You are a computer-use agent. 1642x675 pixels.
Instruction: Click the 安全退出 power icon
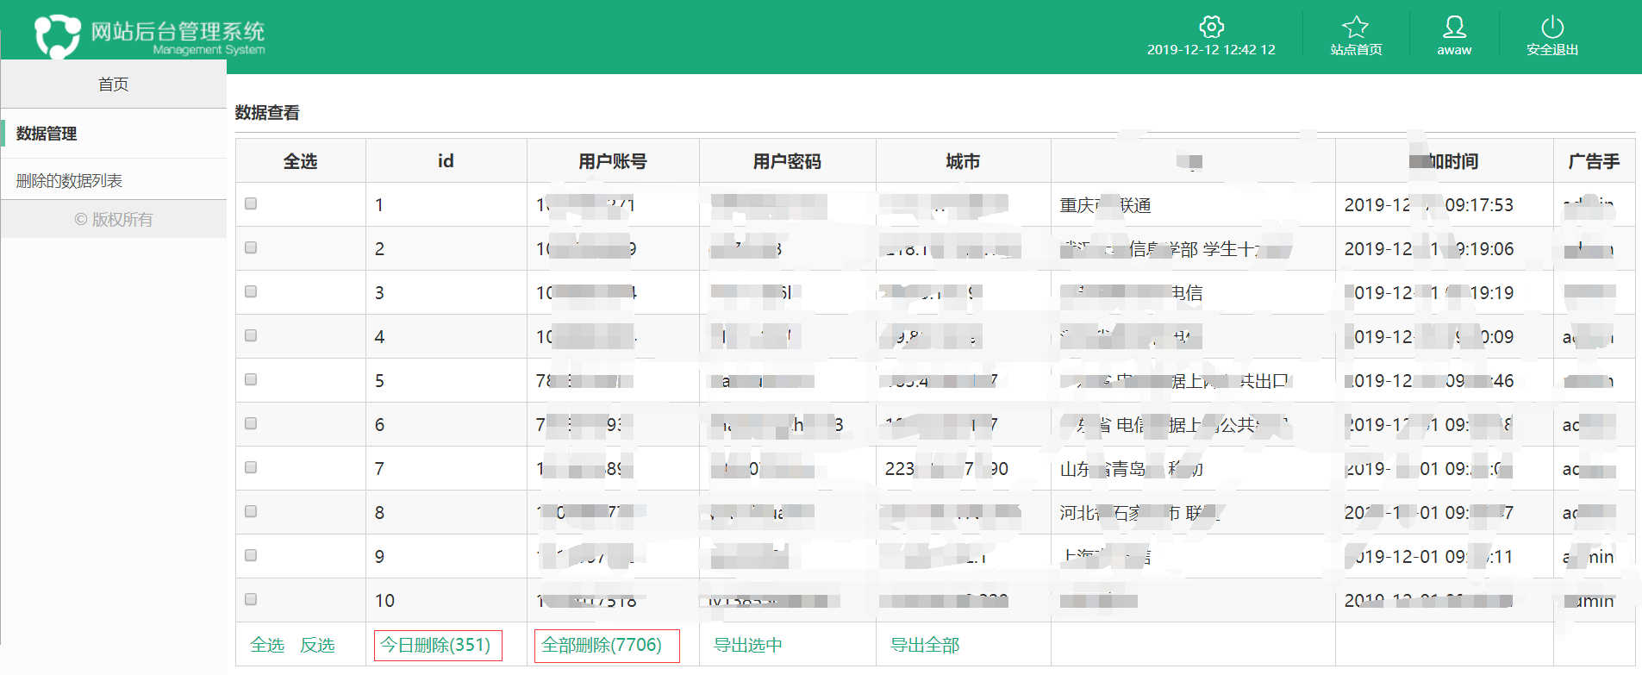(x=1552, y=27)
